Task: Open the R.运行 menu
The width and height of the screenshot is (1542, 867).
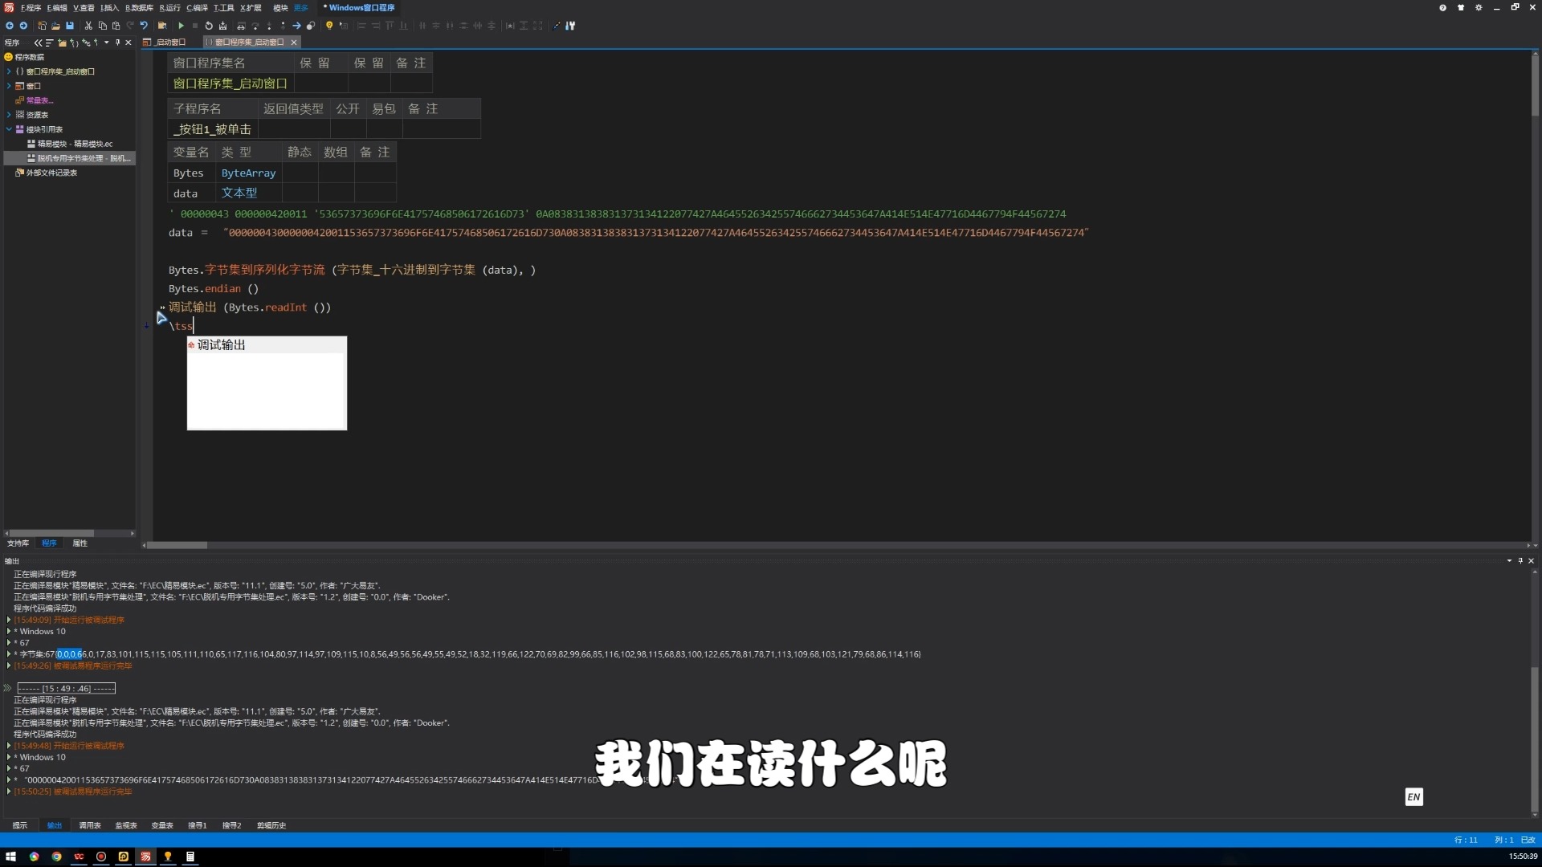Action: click(169, 7)
